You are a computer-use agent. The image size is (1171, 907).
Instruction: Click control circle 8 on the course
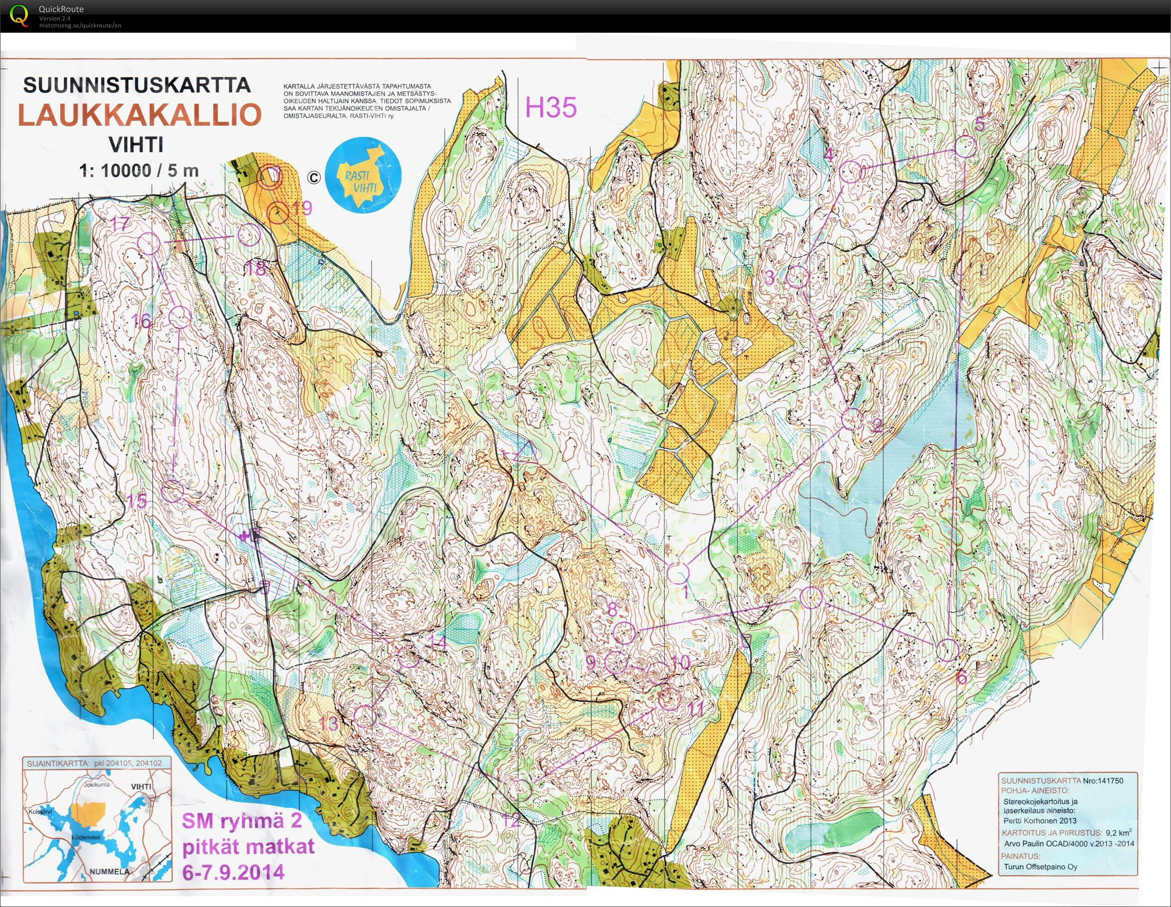click(x=624, y=633)
